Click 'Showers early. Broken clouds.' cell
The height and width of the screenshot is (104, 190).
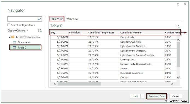tap(142, 64)
